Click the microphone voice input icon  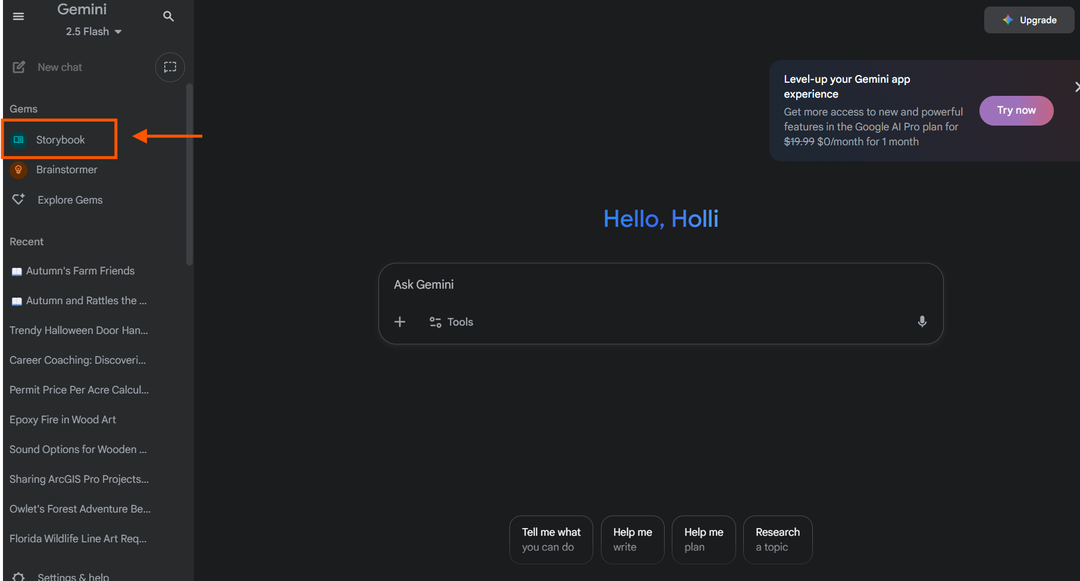tap(922, 321)
